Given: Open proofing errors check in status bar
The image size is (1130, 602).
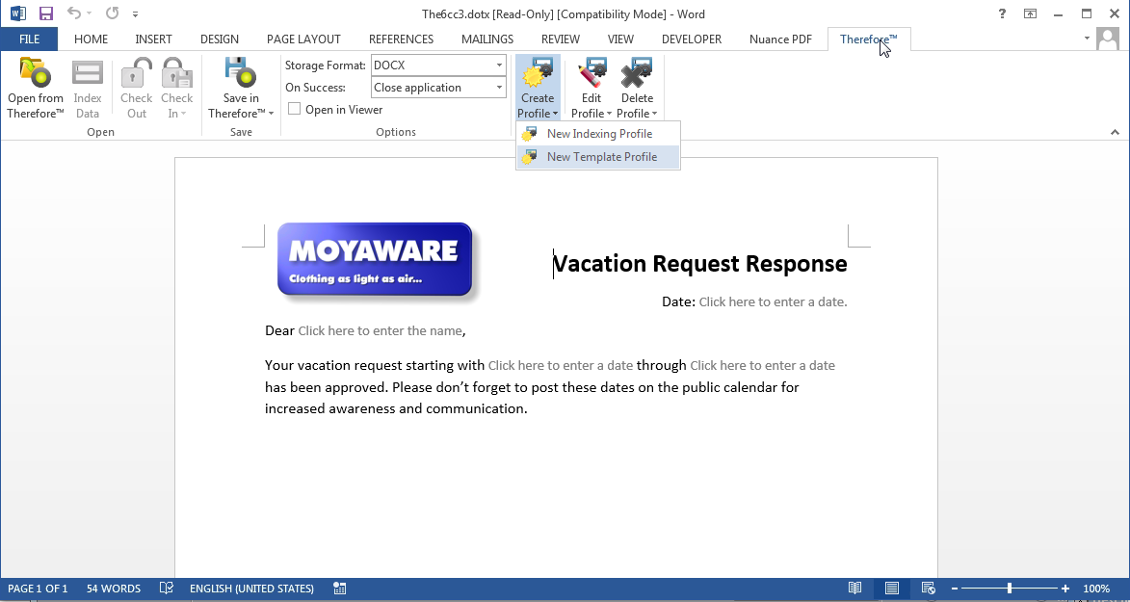Looking at the screenshot, I should pos(166,588).
